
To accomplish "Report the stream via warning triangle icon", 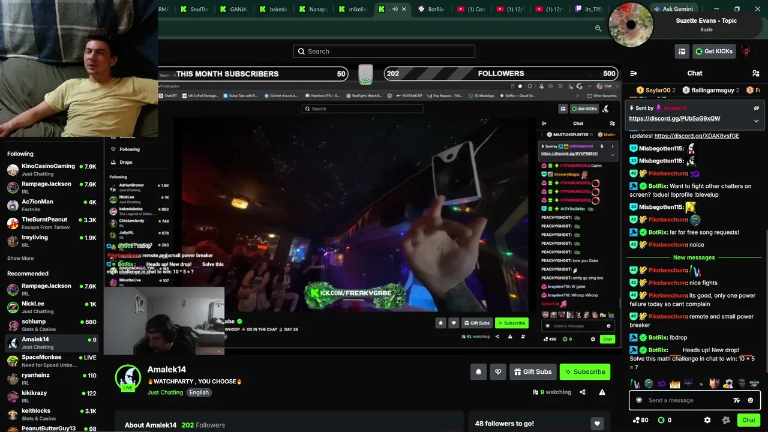I will click(x=602, y=392).
